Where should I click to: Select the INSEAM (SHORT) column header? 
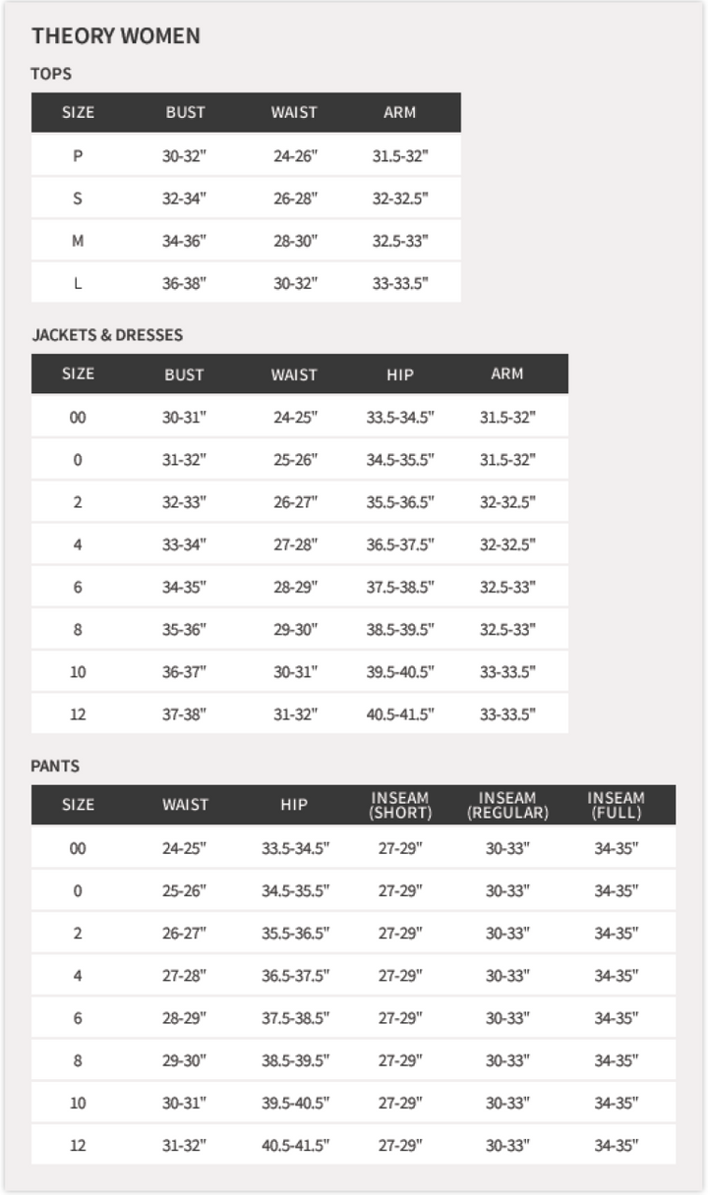[x=400, y=805]
